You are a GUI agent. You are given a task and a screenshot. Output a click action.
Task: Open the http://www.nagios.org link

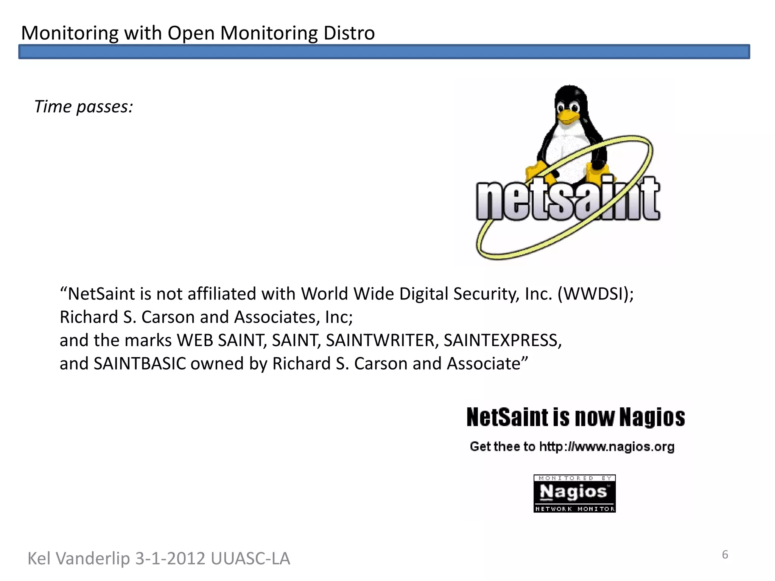point(607,447)
